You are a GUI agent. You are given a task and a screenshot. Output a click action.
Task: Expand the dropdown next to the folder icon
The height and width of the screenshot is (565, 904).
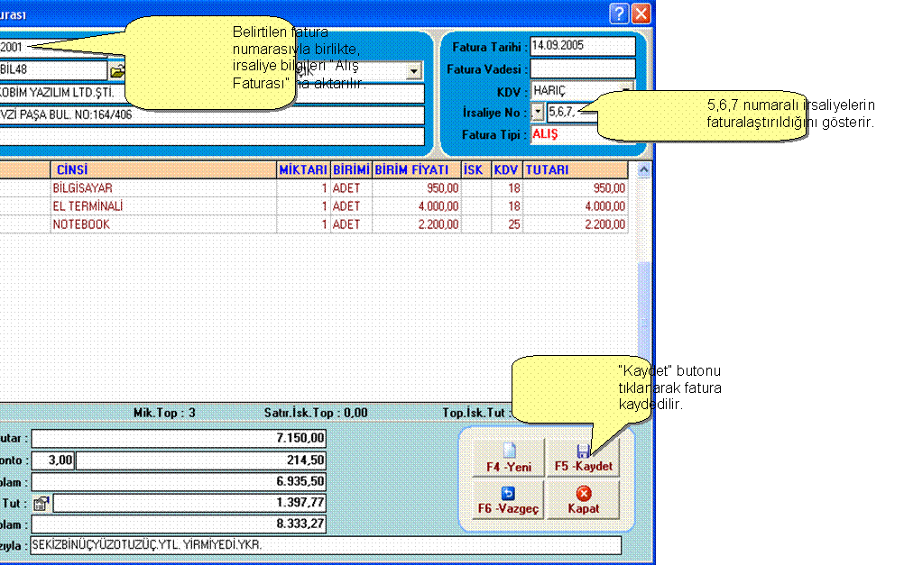(414, 70)
